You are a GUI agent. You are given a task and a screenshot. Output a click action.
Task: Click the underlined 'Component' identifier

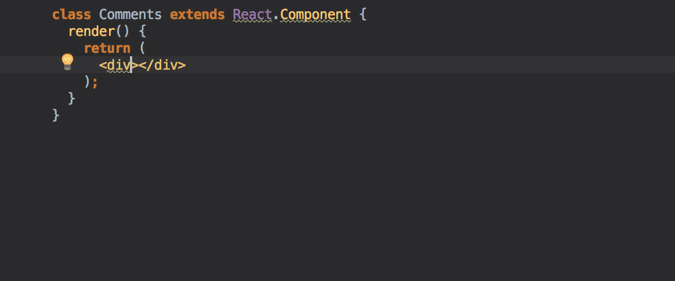point(315,15)
